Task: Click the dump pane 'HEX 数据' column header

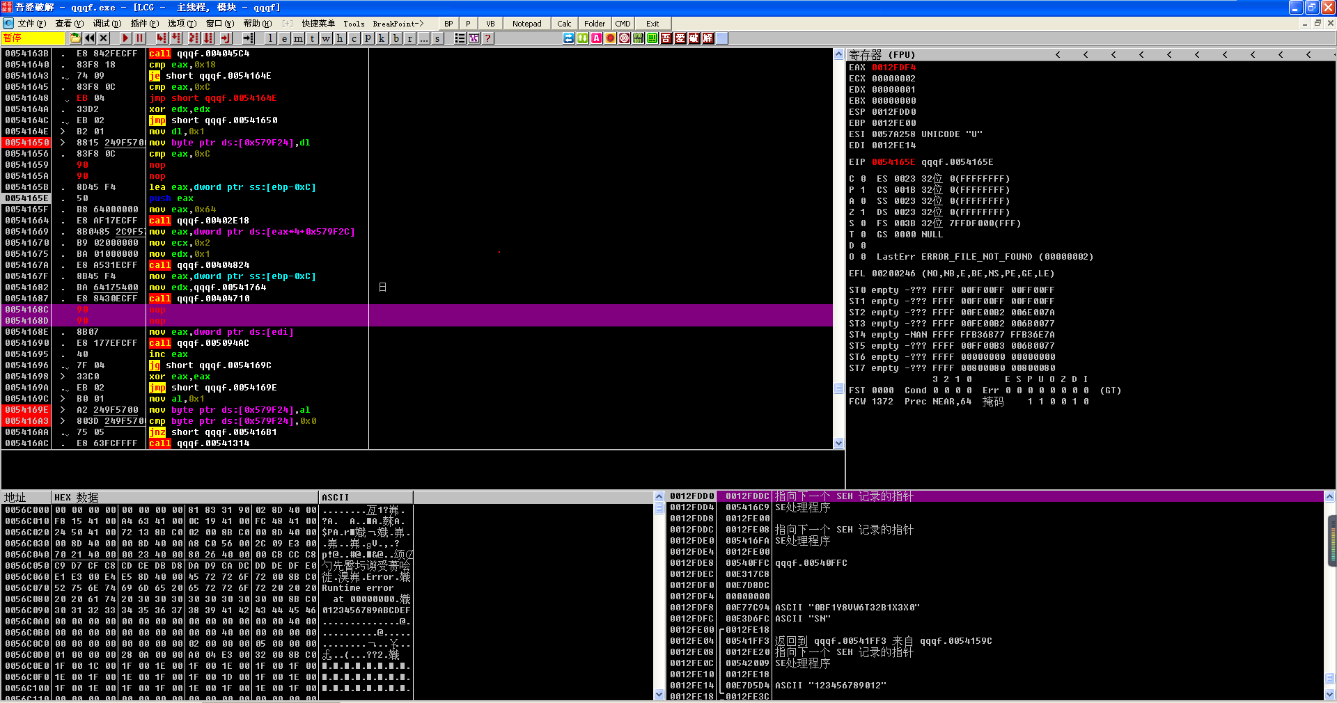Action: (185, 497)
